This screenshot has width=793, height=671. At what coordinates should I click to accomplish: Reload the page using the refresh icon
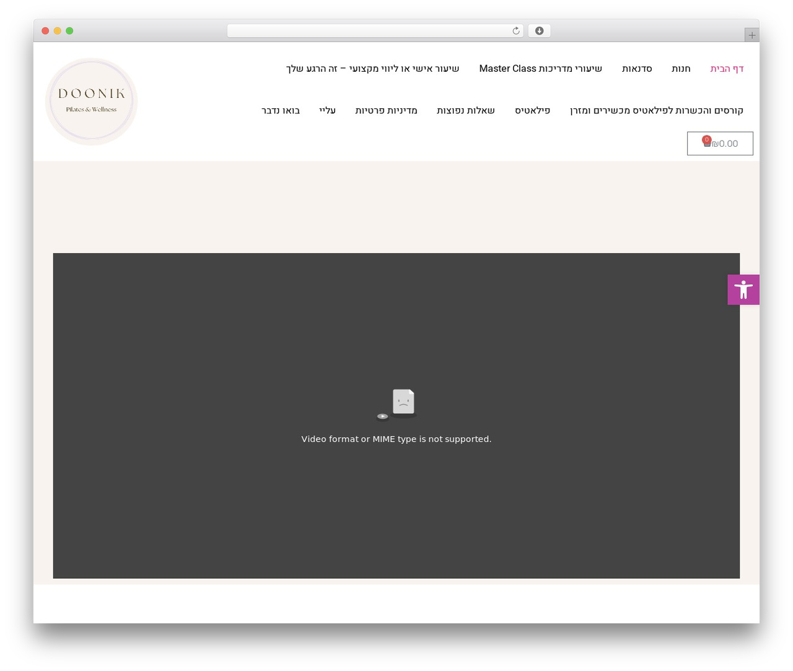click(515, 31)
